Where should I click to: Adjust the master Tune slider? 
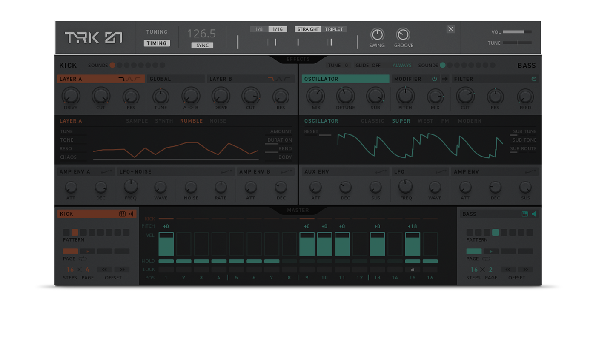pos(517,43)
